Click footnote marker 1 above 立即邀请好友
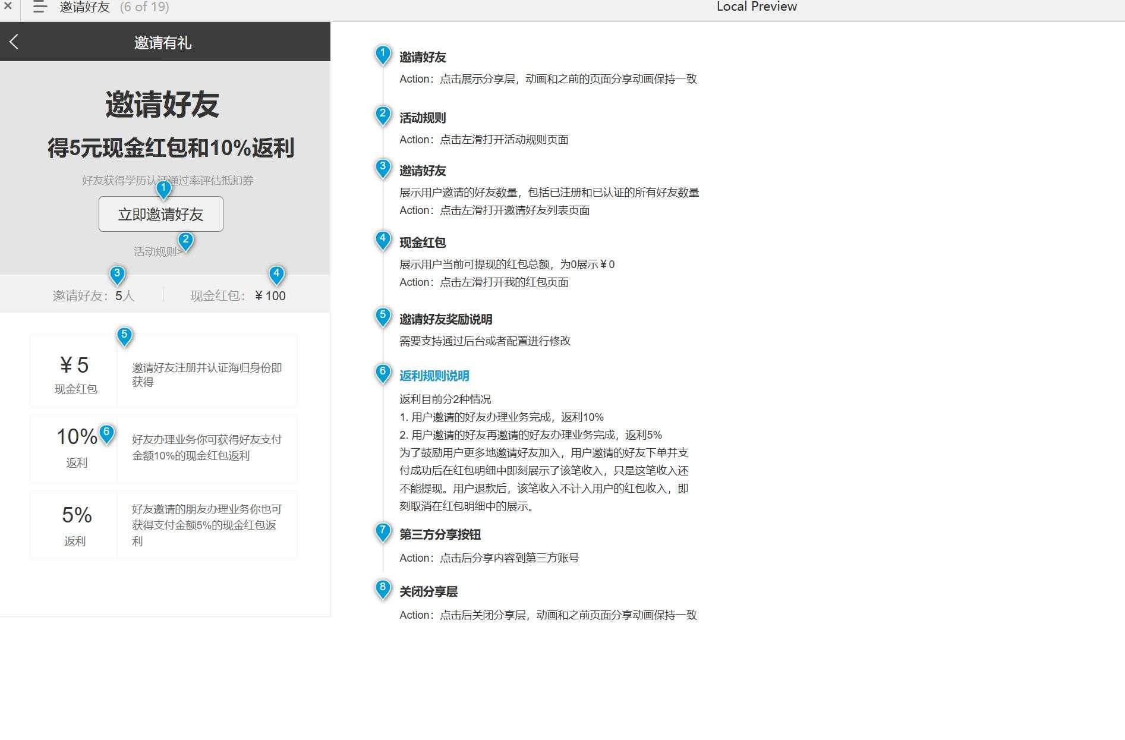 [x=163, y=187]
